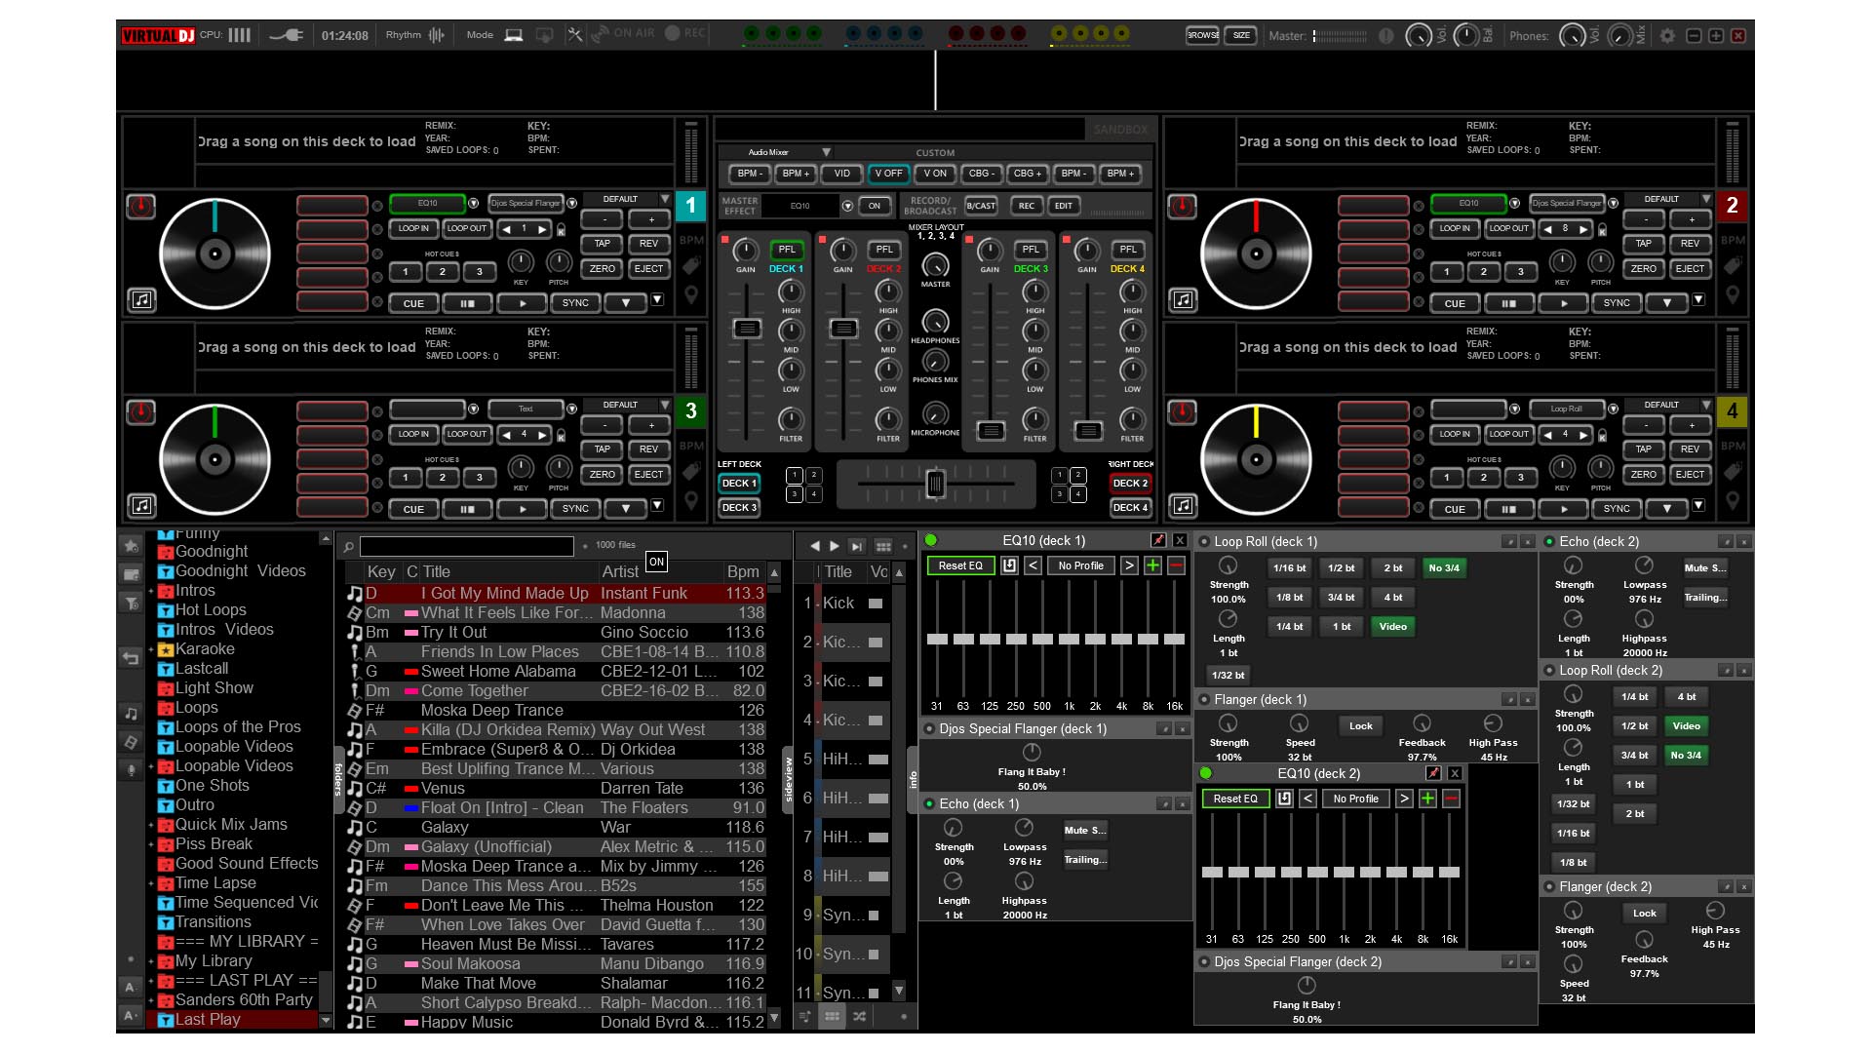Click the shuffle icon below sideview list
The height and width of the screenshot is (1053, 1872).
point(859,1017)
